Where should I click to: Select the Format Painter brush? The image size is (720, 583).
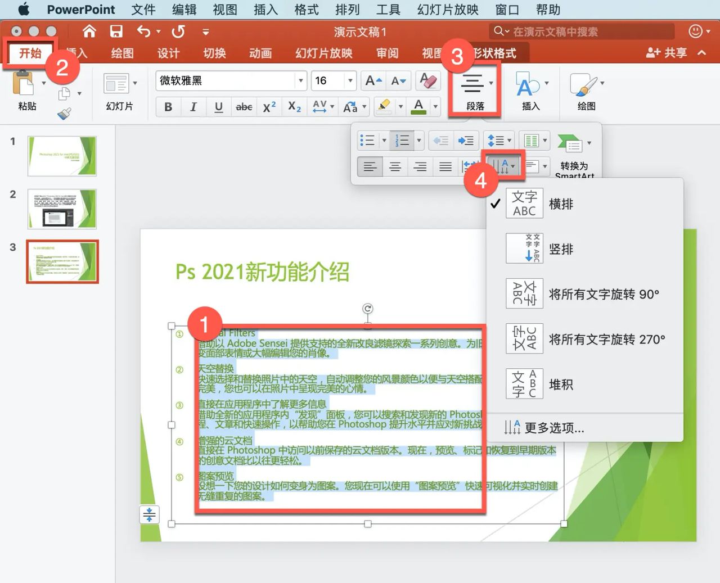(65, 114)
